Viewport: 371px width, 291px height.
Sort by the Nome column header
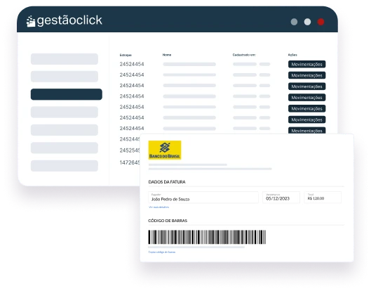tap(167, 55)
